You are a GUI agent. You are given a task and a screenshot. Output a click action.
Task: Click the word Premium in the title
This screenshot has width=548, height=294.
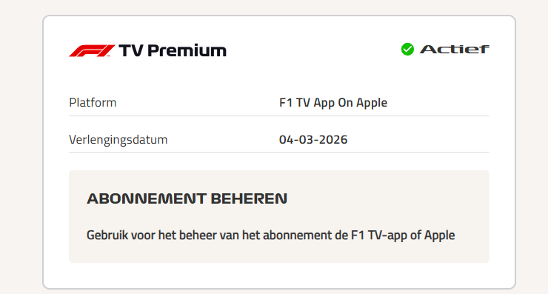coord(187,50)
